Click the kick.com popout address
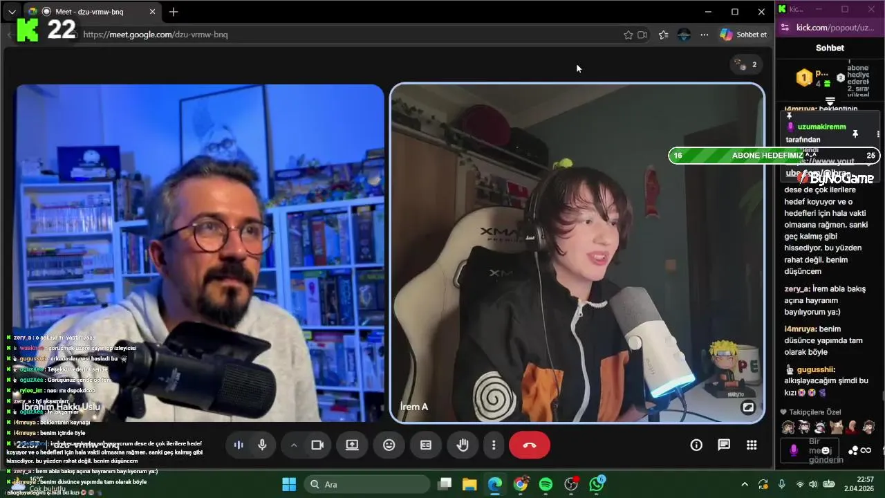This screenshot has width=885, height=498. [x=835, y=28]
